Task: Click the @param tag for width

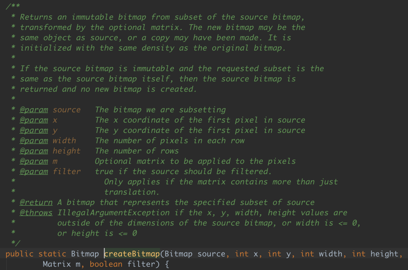Action: pos(34,140)
